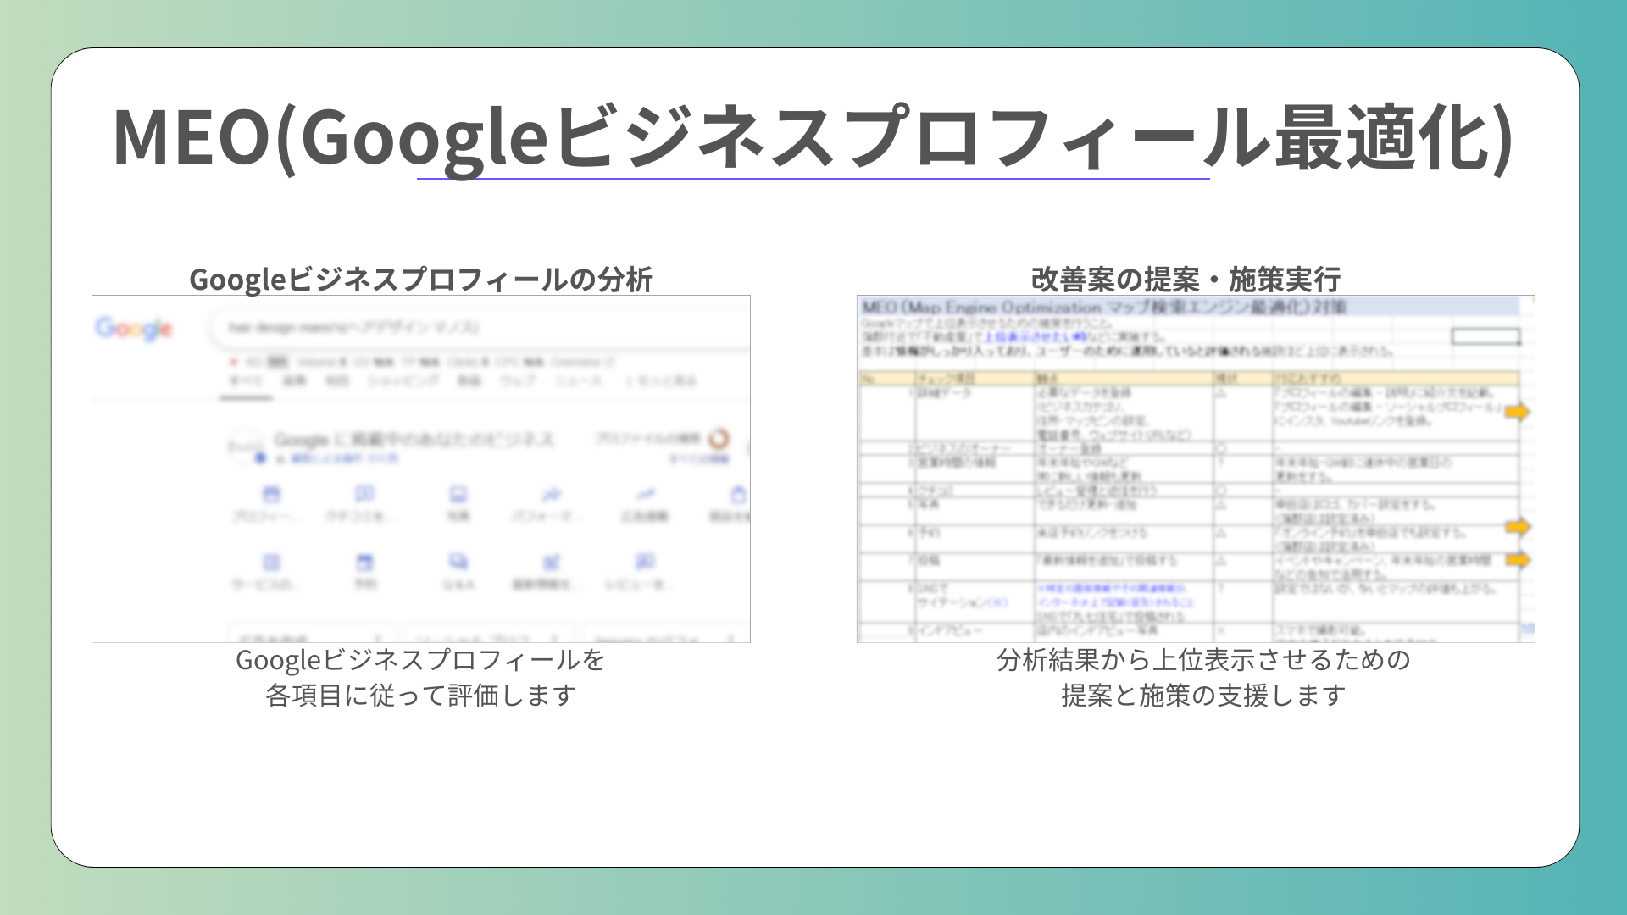
Task: Click caption line 分析結果から上位表示させるための
Action: pyautogui.click(x=1203, y=659)
